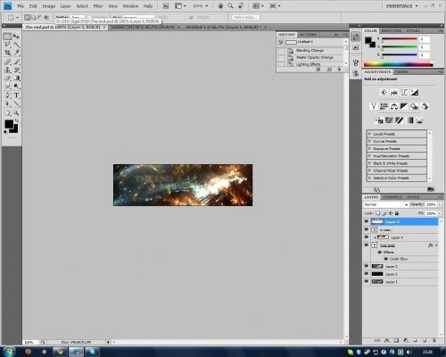Select the Pen tool
Image resolution: width=446 pixels, height=357 pixels.
(x=7, y=95)
